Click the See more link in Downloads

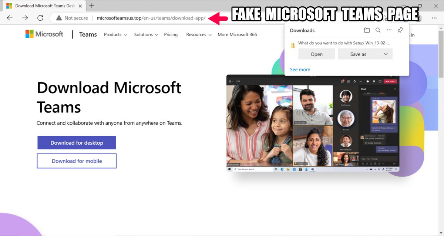[300, 70]
